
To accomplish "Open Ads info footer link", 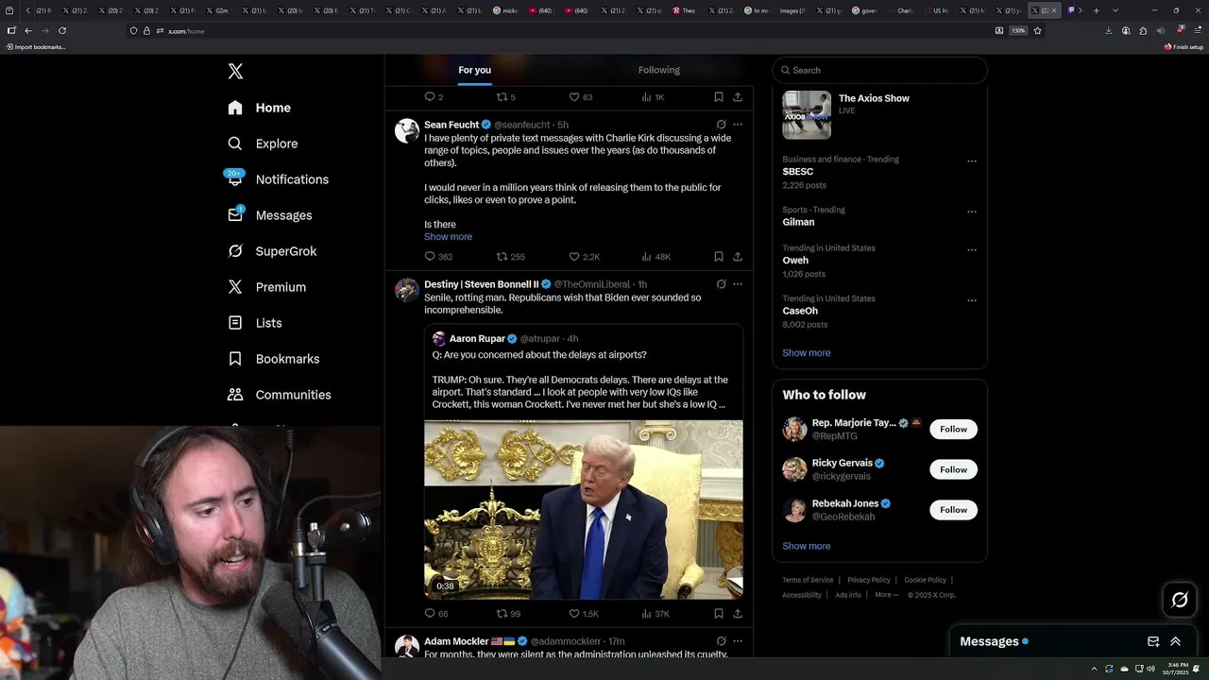I will tap(848, 595).
